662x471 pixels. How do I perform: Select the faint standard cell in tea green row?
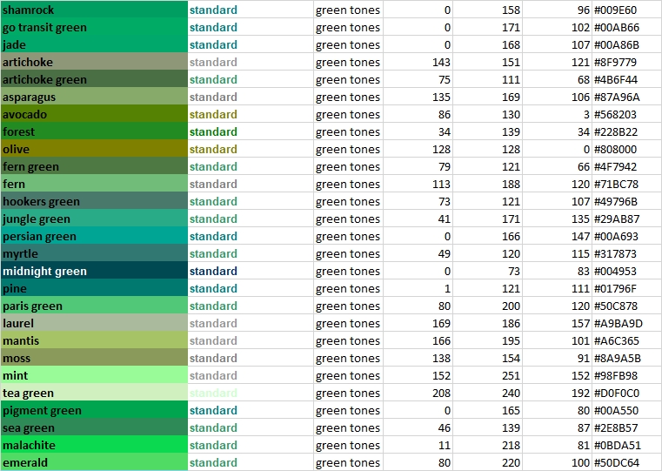point(251,393)
